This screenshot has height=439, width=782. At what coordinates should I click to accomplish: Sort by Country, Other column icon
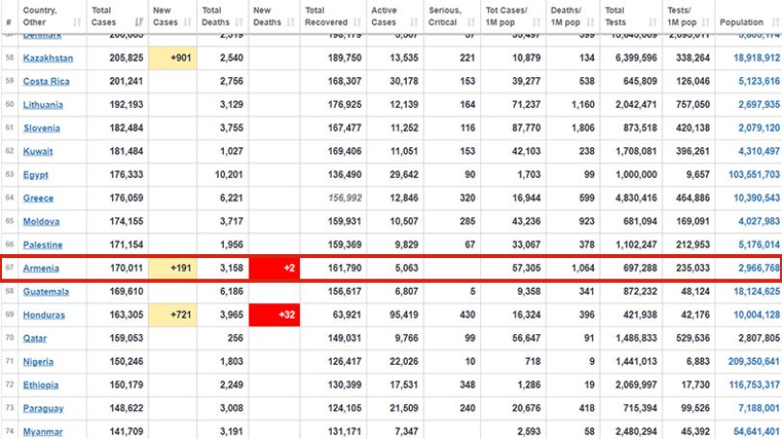(x=77, y=22)
